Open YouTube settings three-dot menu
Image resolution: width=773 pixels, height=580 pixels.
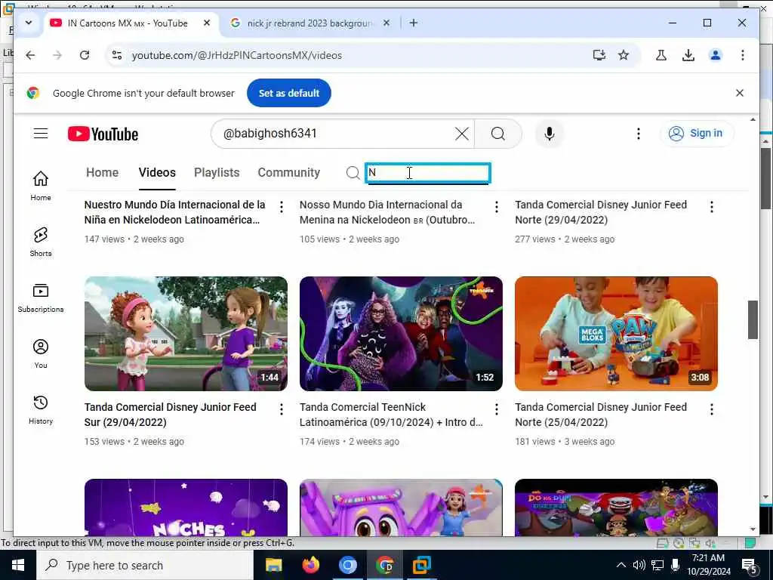coord(639,134)
